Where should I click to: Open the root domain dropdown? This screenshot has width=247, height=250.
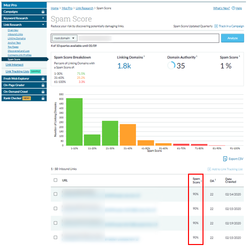[x=64, y=38]
